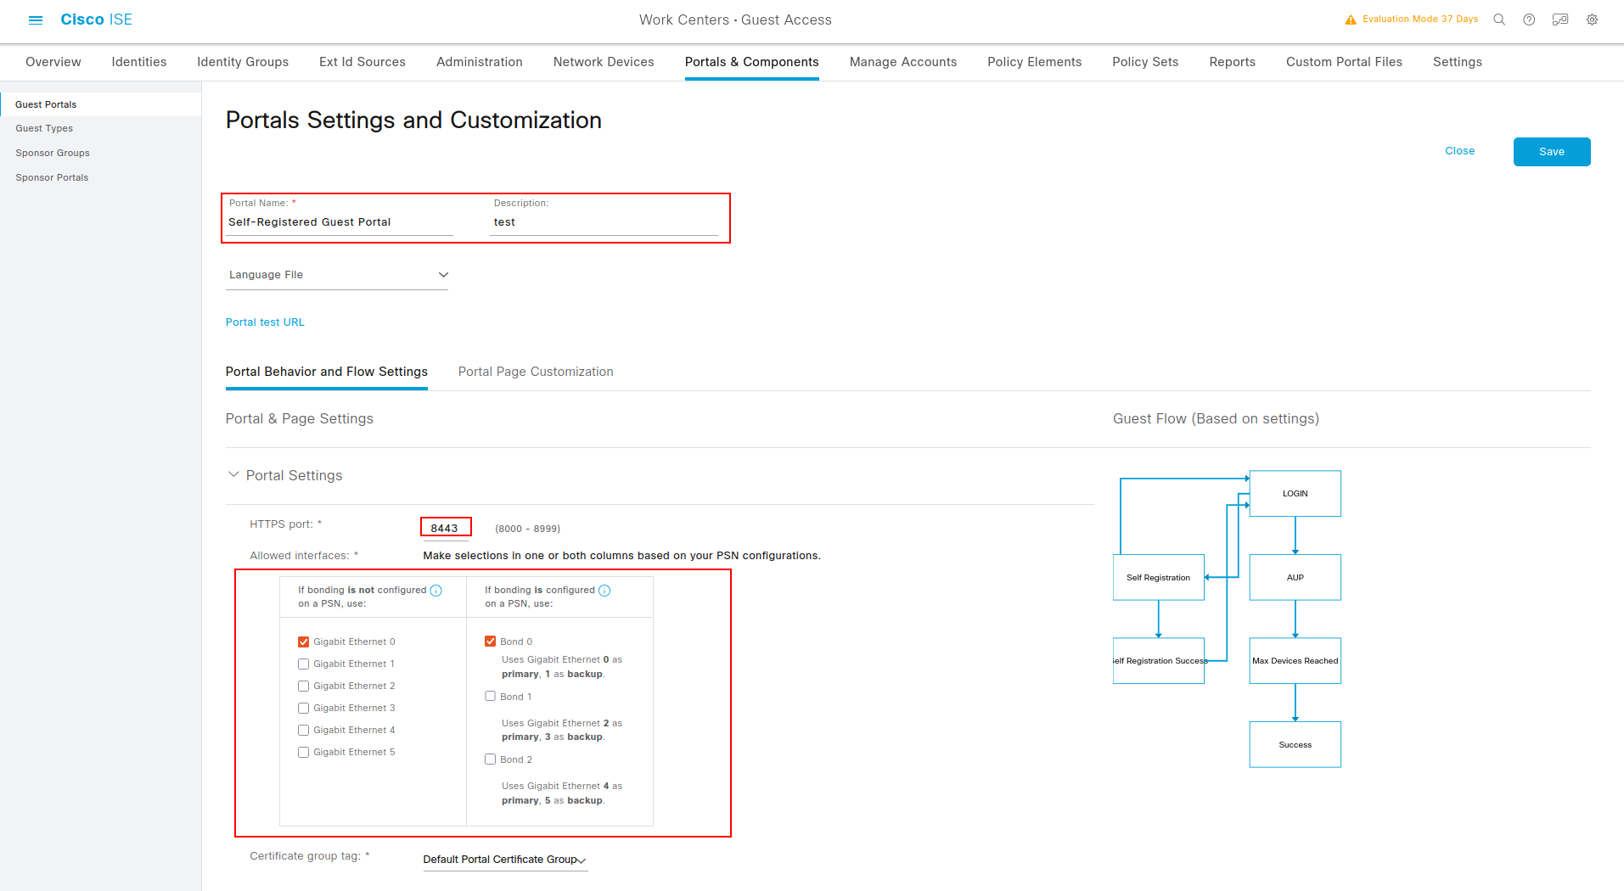Check the Bond 1 checkbox

point(490,697)
